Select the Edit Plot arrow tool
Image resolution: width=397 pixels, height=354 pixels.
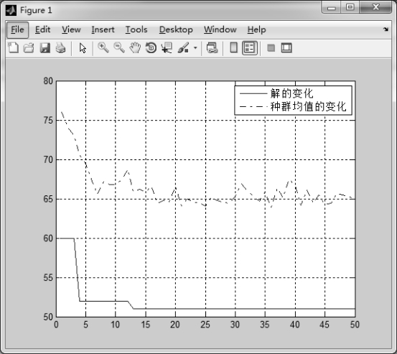83,48
